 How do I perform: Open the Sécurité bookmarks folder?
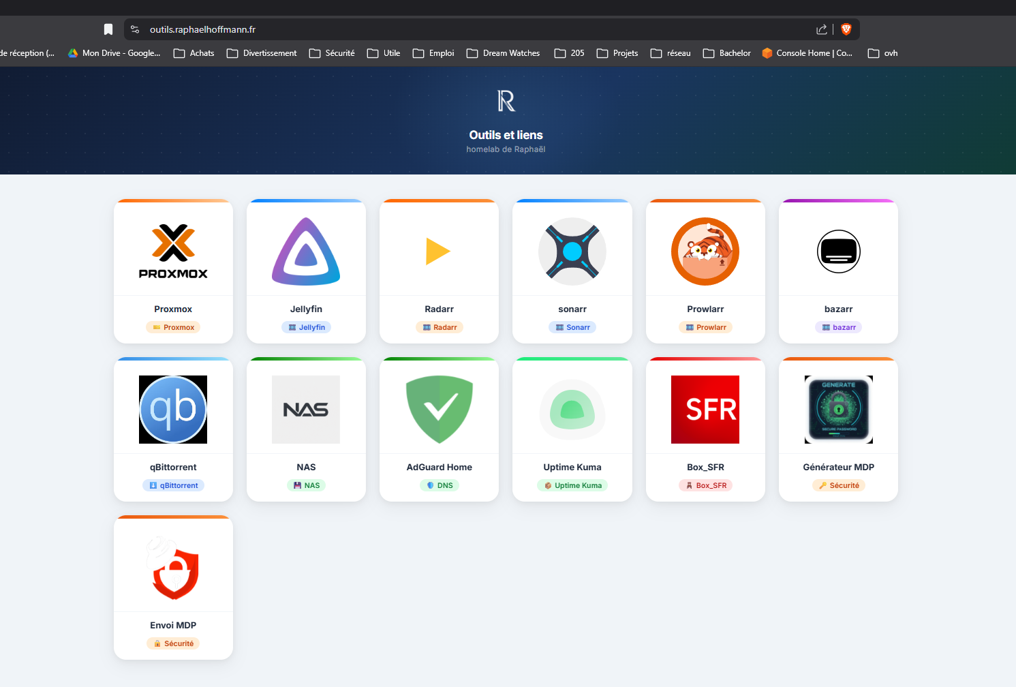pos(332,53)
